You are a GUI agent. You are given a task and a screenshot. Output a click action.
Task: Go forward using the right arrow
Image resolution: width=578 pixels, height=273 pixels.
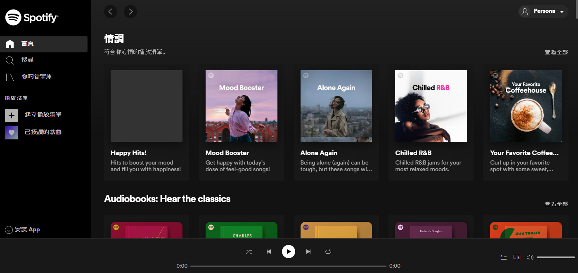click(130, 12)
